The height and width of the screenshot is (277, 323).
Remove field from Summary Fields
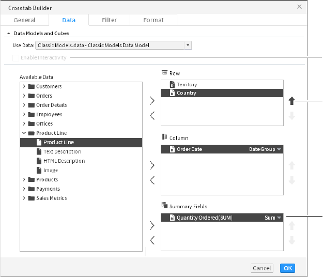[x=152, y=240]
